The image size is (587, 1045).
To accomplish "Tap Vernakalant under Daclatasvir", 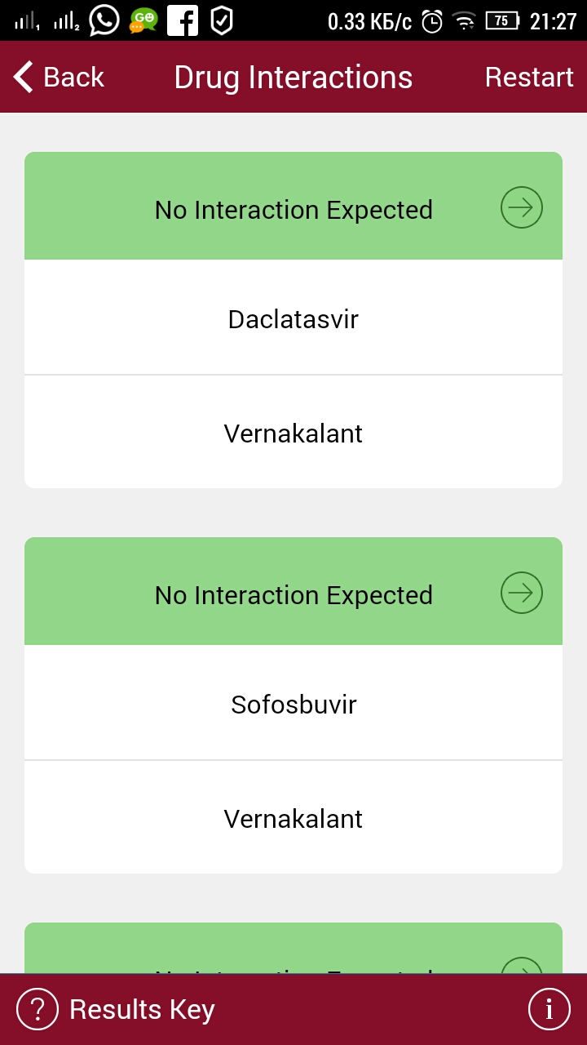I will pos(293,433).
